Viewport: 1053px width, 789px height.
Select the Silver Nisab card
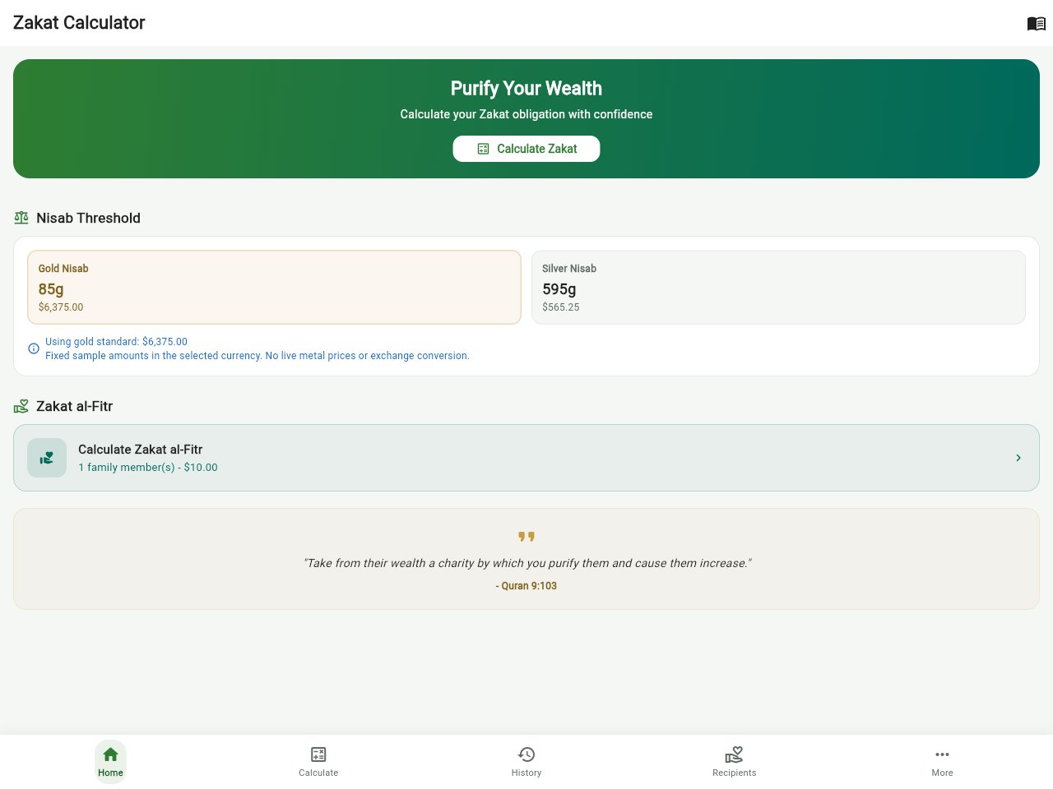pos(778,287)
